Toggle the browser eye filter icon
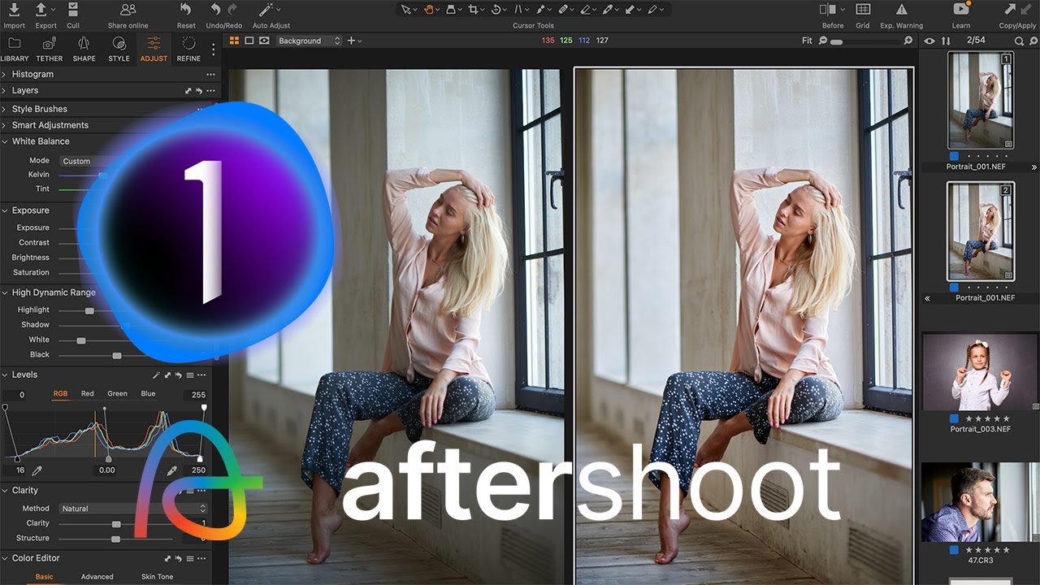1040x585 pixels. click(929, 41)
